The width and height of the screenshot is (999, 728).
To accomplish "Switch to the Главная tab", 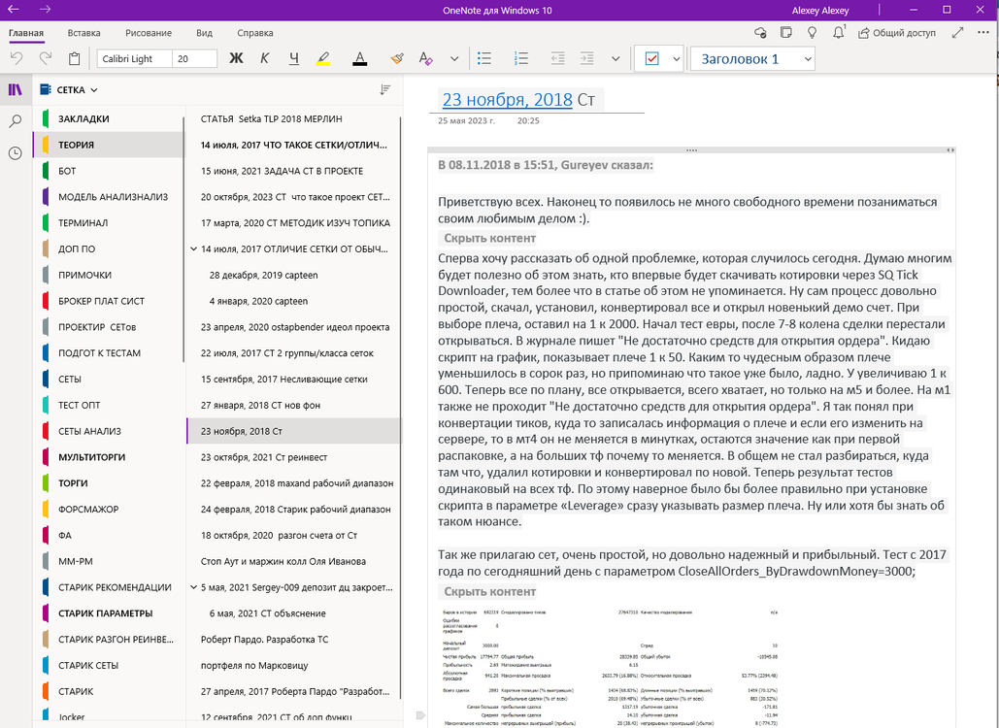I will point(26,33).
